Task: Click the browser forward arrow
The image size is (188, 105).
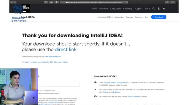Action: click(x=15, y=2)
